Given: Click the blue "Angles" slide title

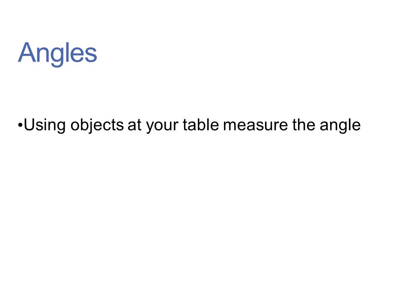Looking at the screenshot, I should tap(57, 54).
